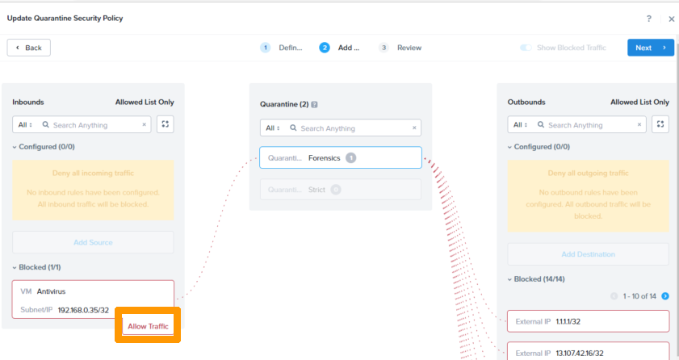Clear the Outbounds search field

[x=639, y=125]
